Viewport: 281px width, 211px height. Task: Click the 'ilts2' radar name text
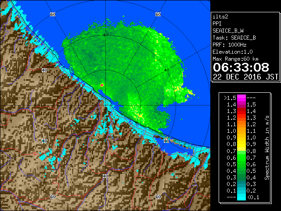(x=220, y=17)
